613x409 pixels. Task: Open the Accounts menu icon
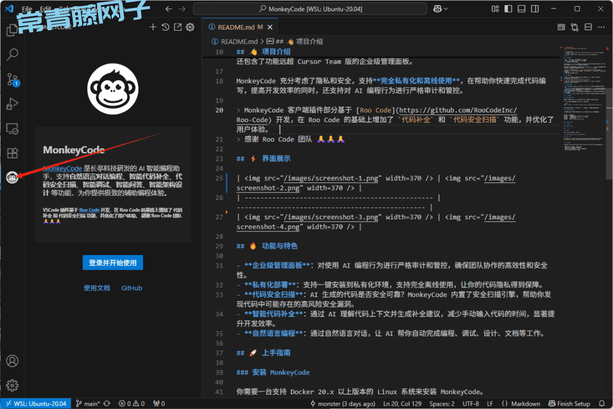click(12, 361)
